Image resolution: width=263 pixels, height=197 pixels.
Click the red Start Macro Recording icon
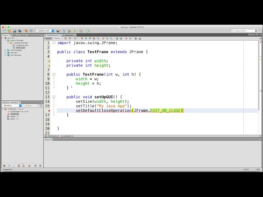point(126,39)
